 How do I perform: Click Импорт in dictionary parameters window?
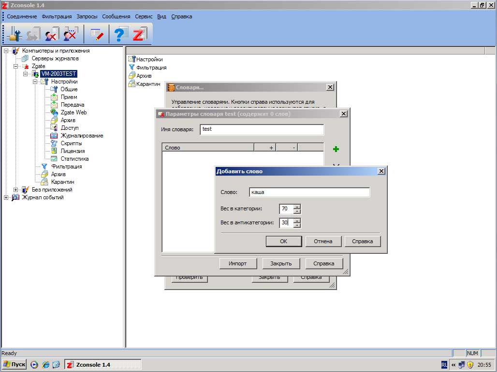coord(237,263)
